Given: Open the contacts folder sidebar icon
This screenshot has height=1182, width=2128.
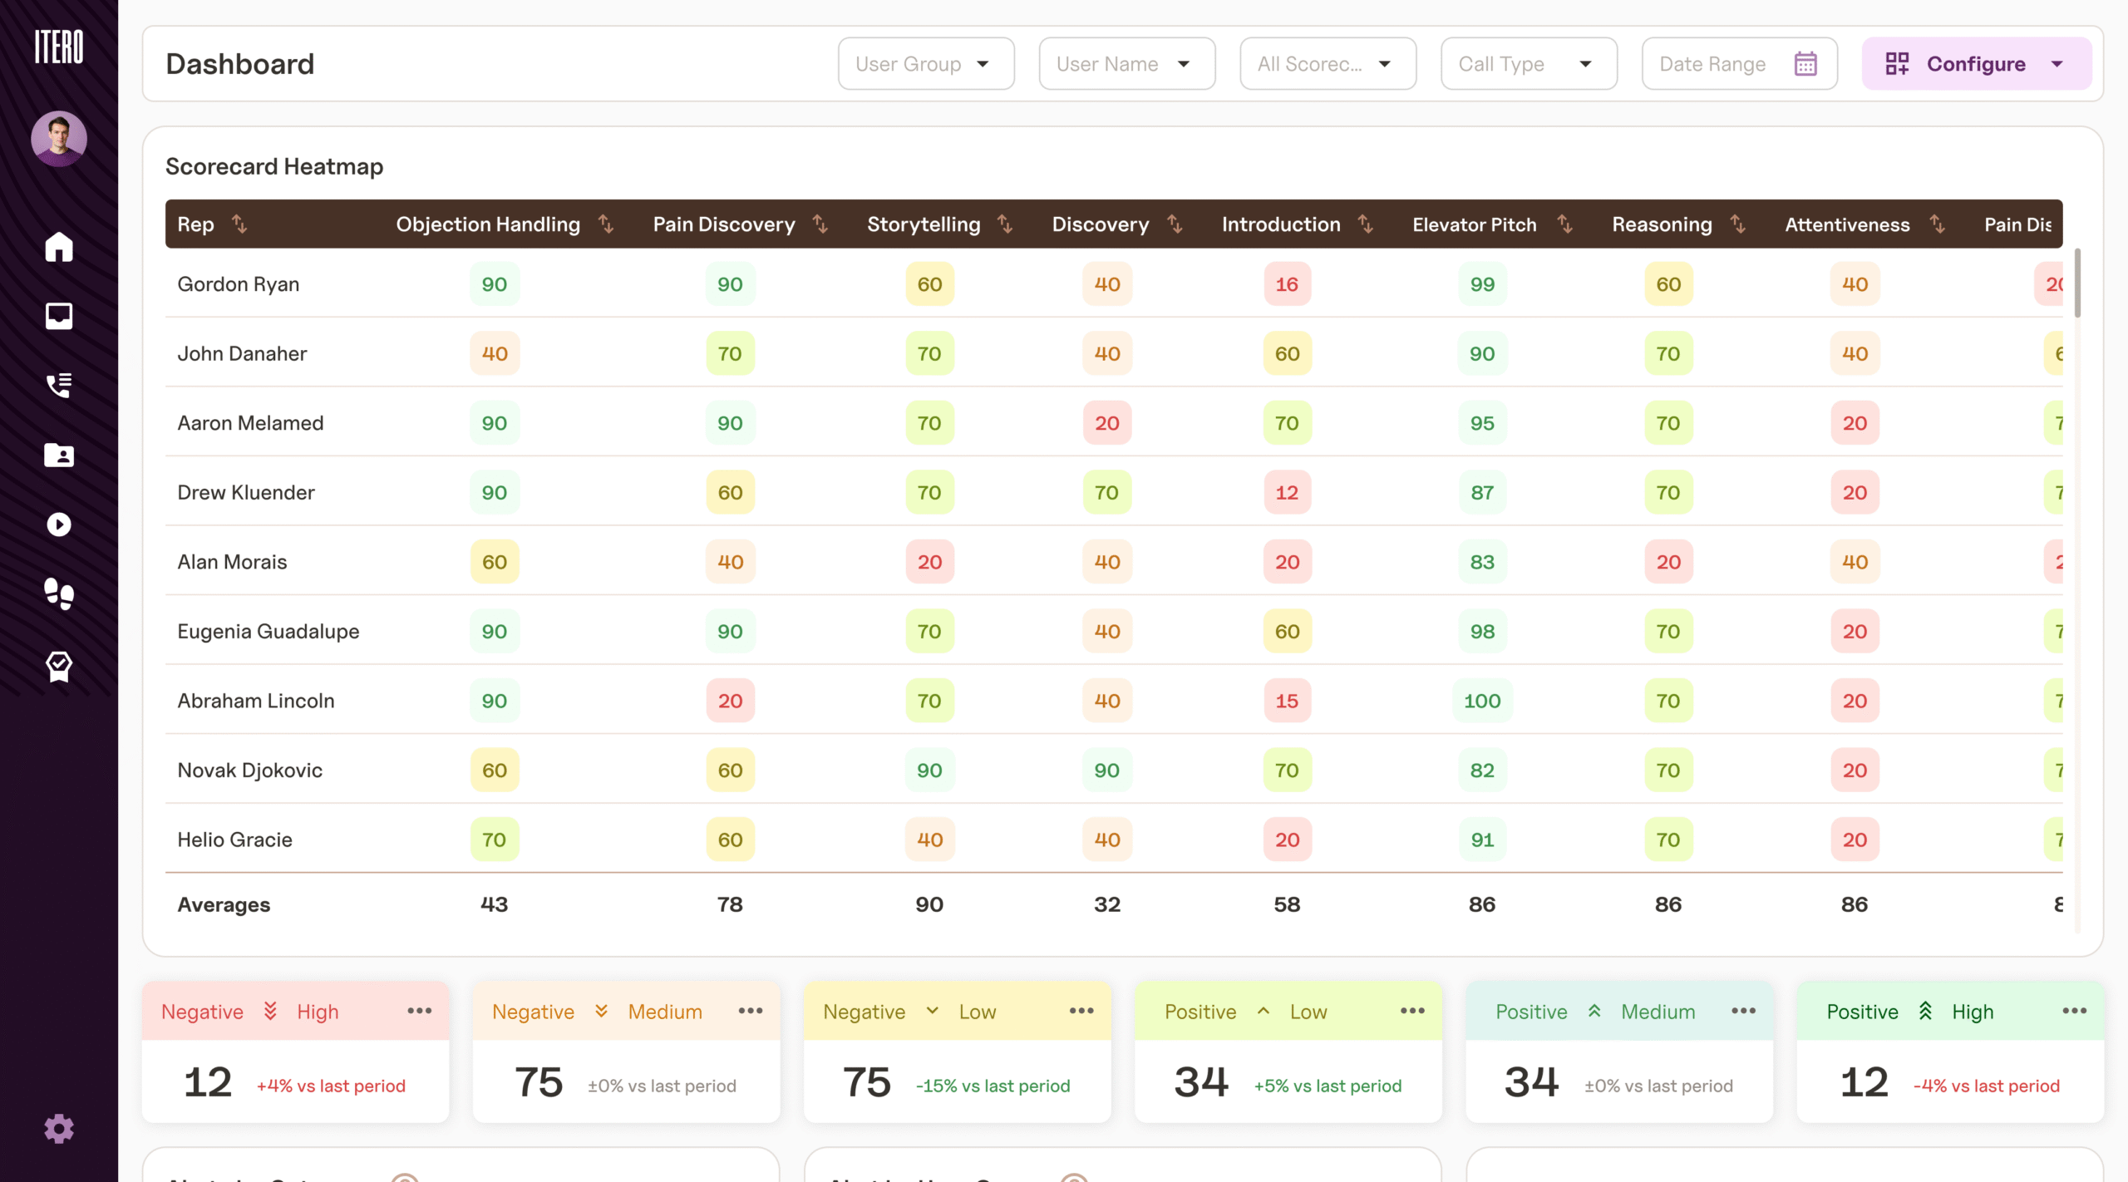Looking at the screenshot, I should 59,455.
